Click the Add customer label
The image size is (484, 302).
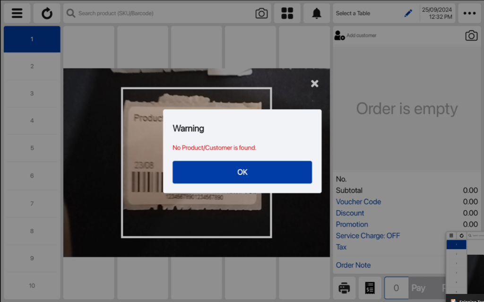coord(361,35)
